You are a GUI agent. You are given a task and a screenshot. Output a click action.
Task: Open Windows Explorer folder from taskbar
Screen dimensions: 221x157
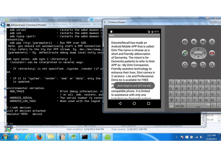coord(51,137)
